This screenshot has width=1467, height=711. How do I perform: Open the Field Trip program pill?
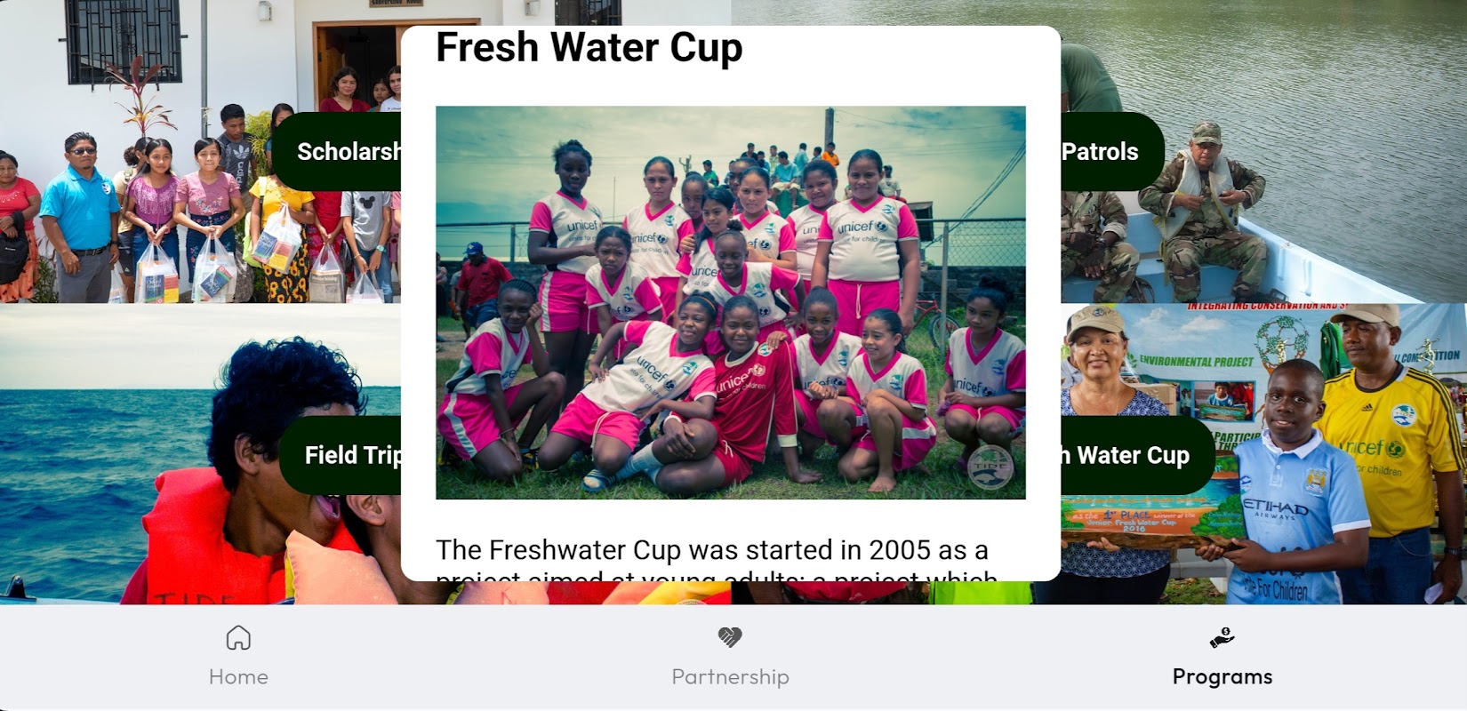341,455
